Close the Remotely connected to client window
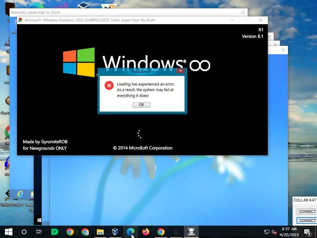The height and width of the screenshot is (238, 317). pyautogui.click(x=243, y=12)
